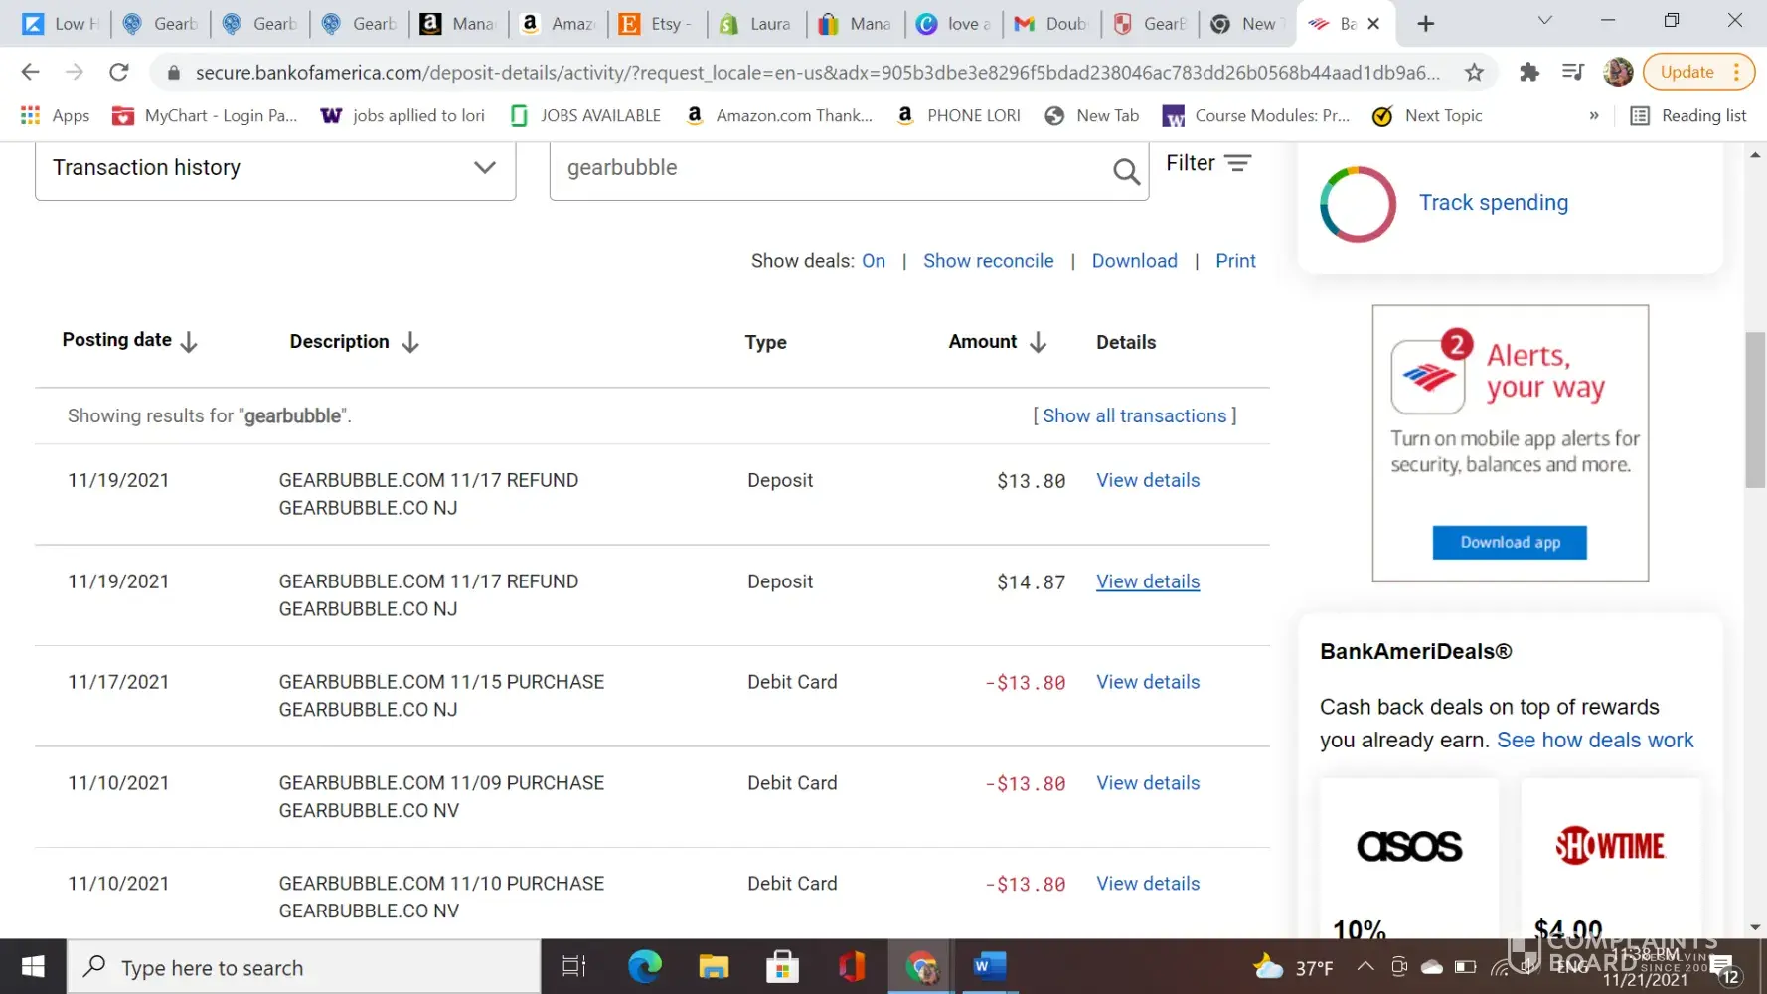The image size is (1767, 994).
Task: Click Show all transactions
Action: tap(1134, 416)
